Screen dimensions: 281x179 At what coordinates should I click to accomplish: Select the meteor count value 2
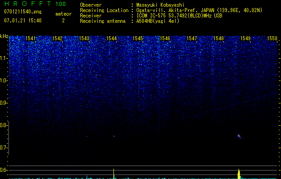[x=63, y=21]
